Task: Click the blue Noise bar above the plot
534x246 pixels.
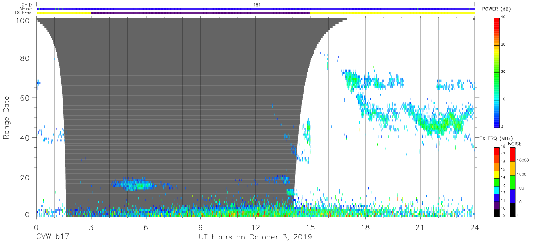Action: click(256, 9)
